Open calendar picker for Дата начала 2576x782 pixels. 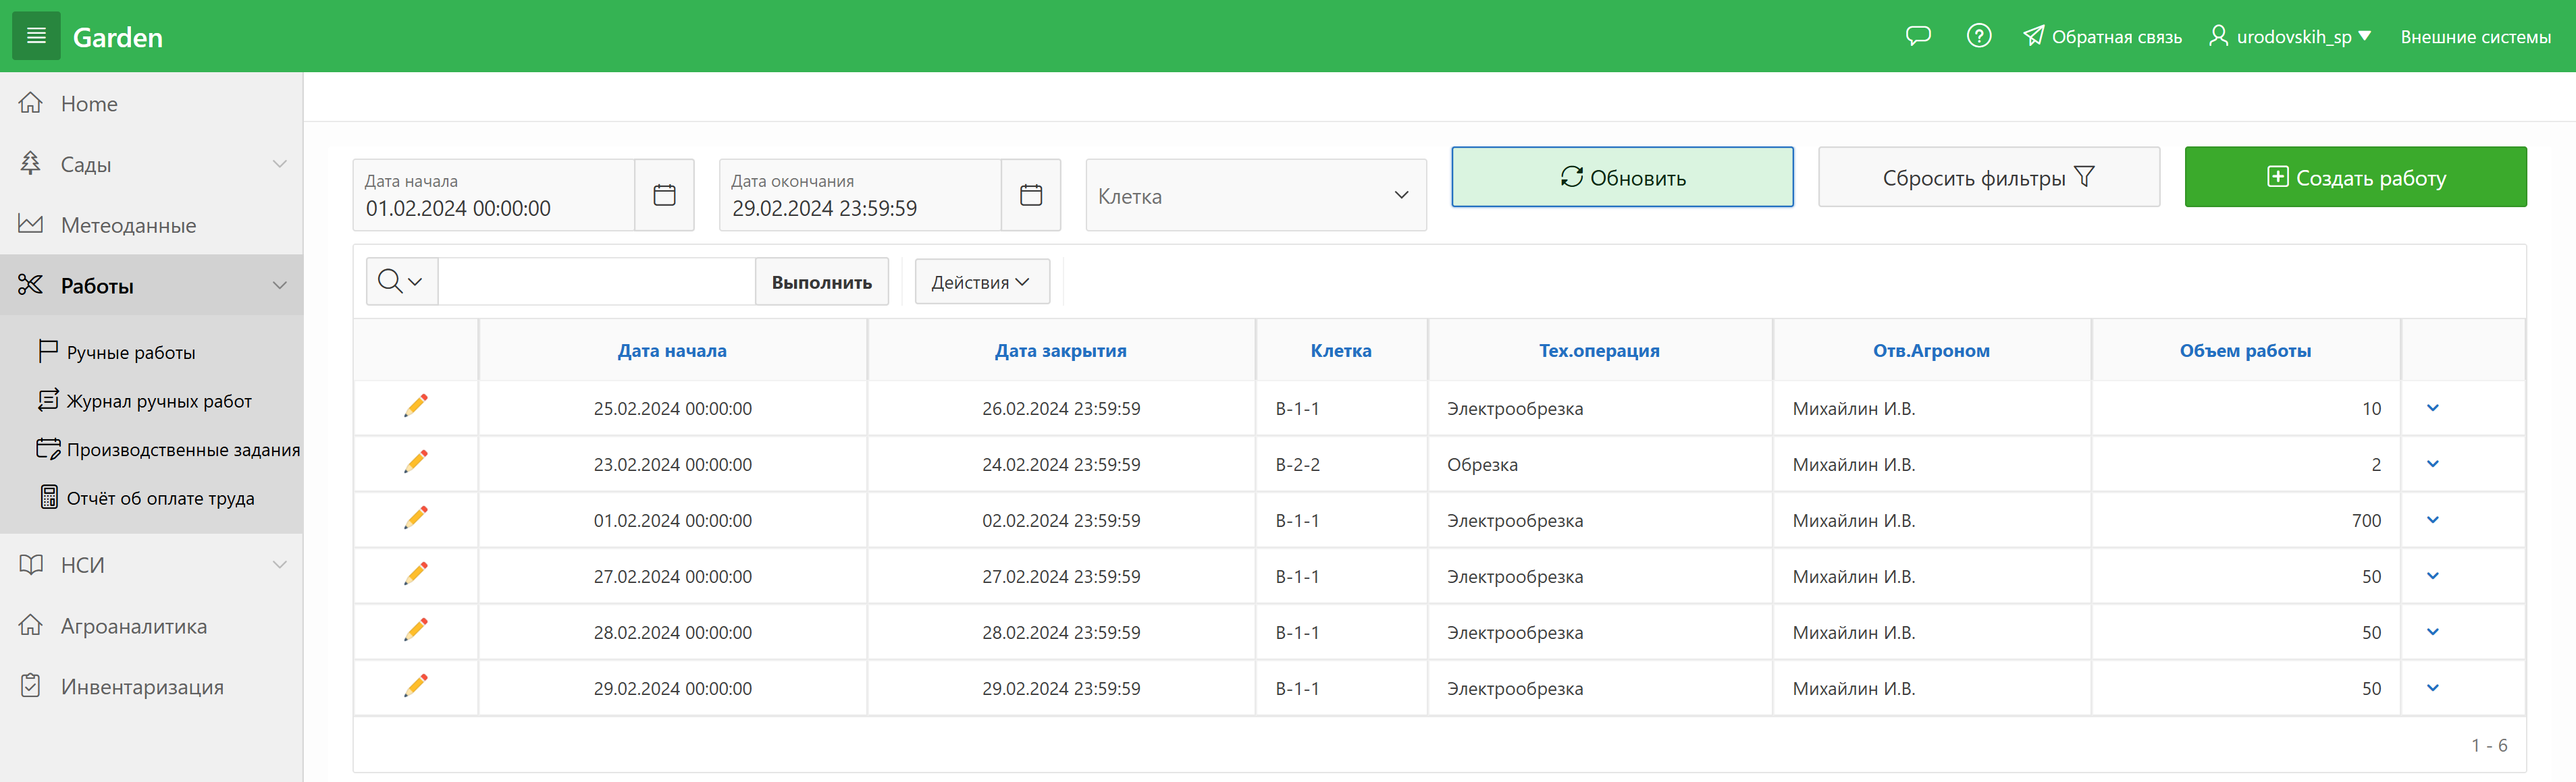(664, 195)
